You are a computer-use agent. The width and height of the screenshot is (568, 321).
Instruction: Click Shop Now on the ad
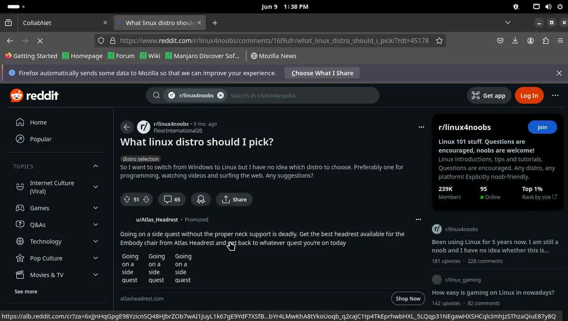(408, 298)
